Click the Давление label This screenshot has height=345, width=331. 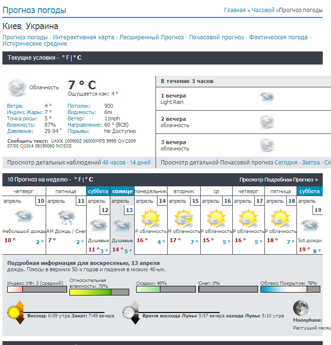pos(20,131)
